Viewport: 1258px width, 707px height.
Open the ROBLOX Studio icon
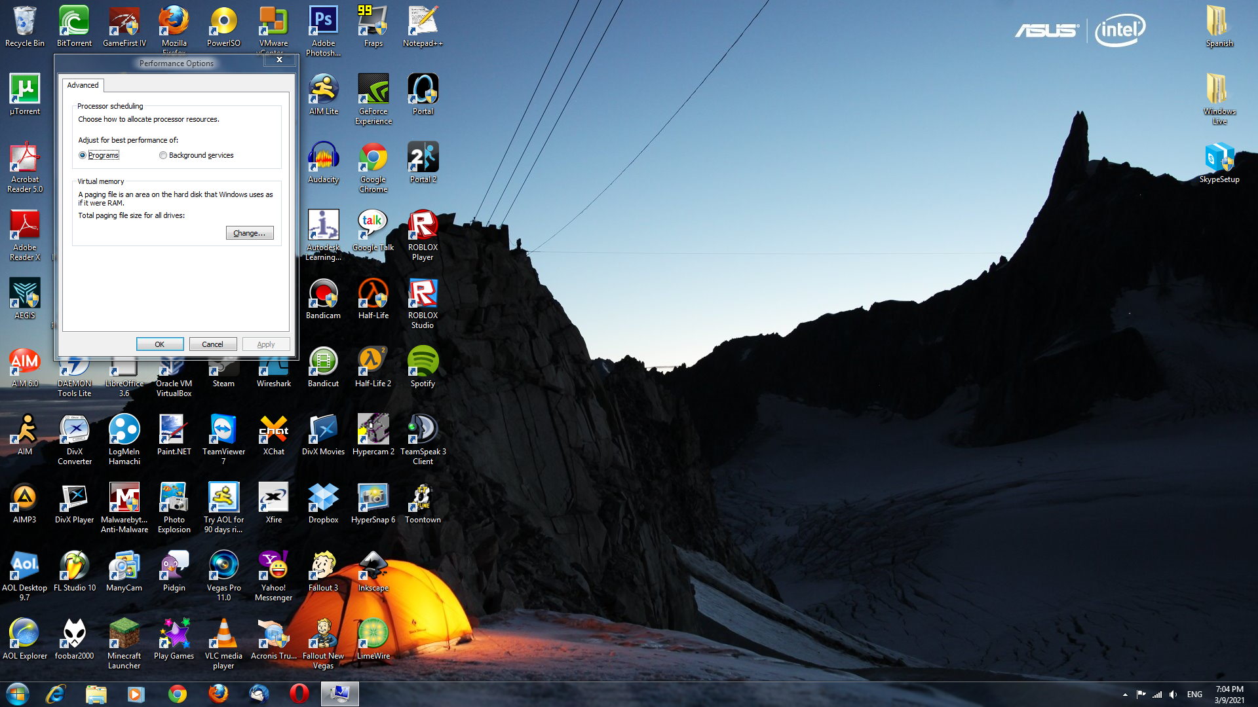tap(423, 293)
